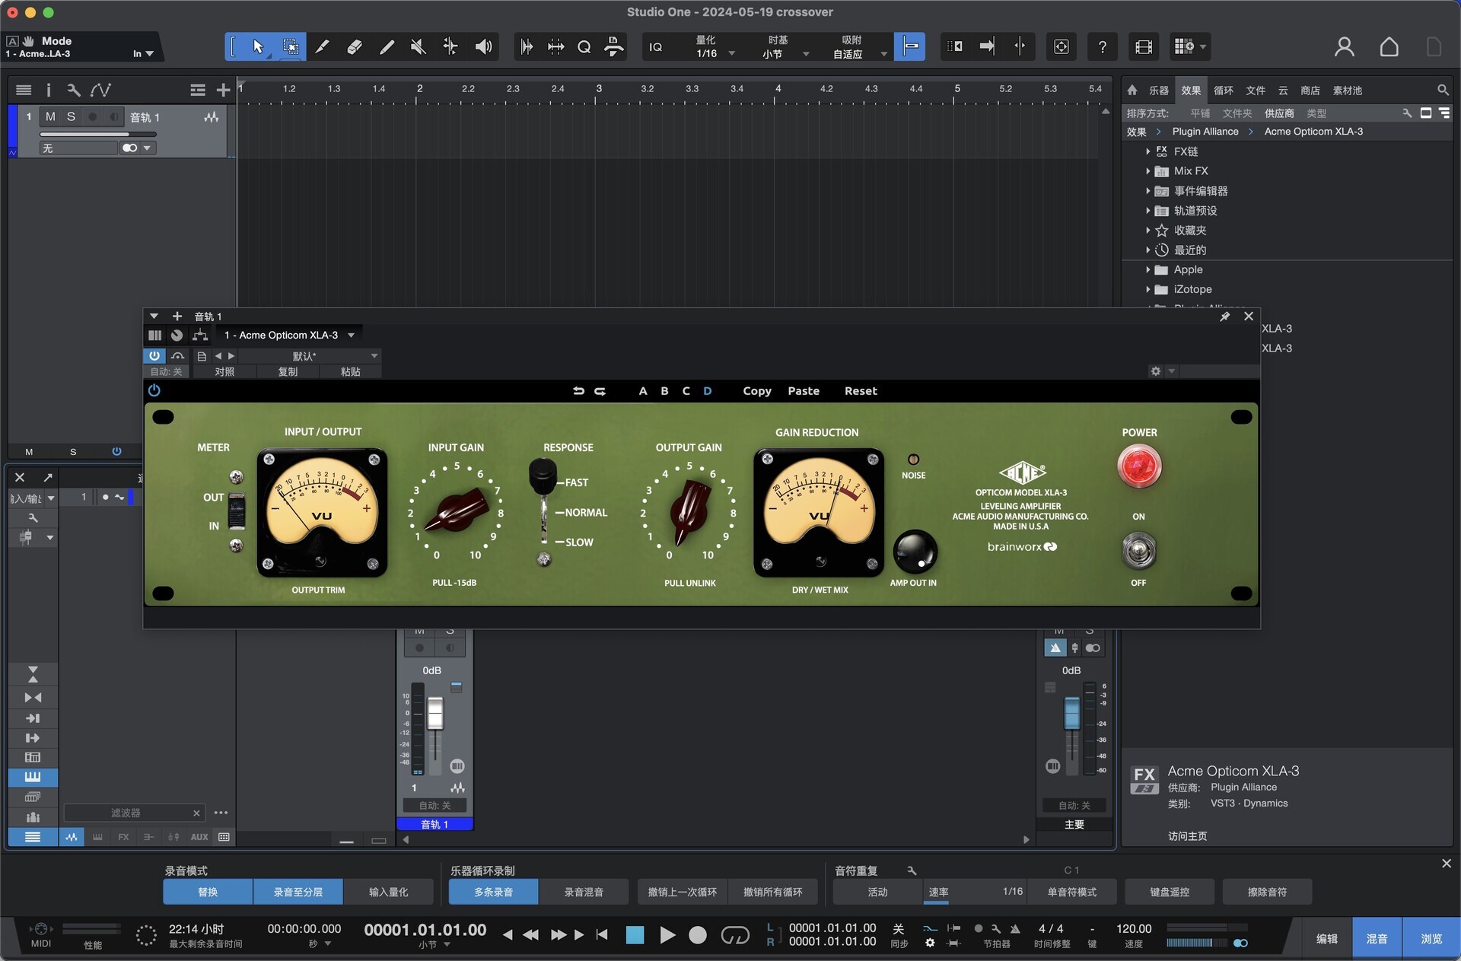Click the transport Stop button
The width and height of the screenshot is (1461, 961).
coord(635,935)
